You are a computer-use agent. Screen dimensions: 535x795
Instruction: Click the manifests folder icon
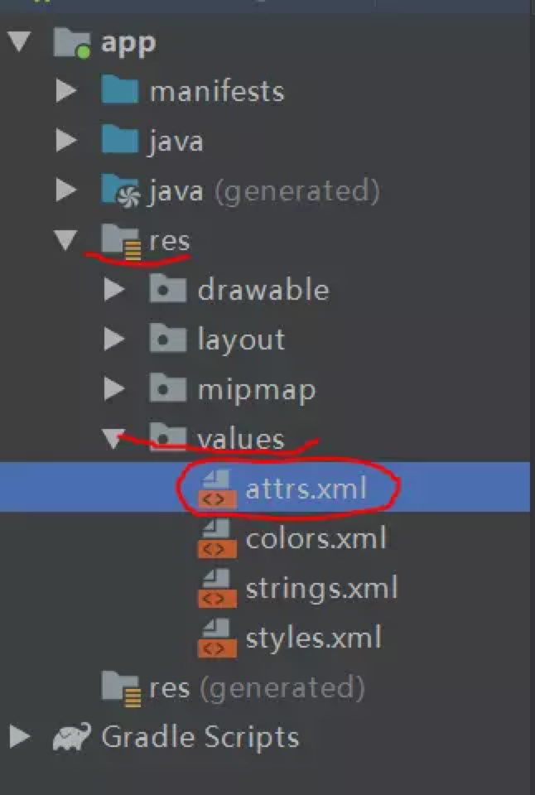pos(120,91)
